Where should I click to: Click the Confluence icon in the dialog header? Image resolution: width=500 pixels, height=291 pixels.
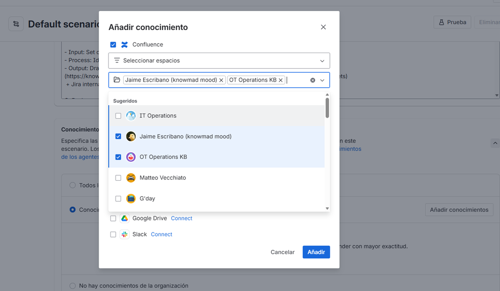click(x=124, y=45)
